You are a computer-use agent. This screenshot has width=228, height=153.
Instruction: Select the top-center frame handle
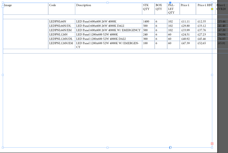107,3
